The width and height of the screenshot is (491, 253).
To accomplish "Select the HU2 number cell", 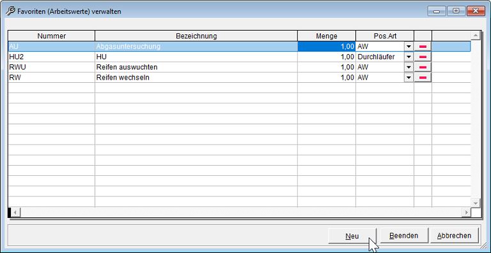I will [52, 57].
